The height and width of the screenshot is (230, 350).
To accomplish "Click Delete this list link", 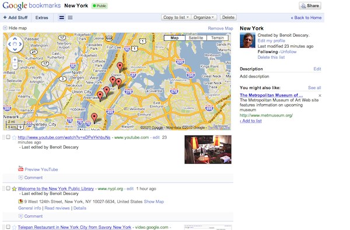I will (271, 57).
